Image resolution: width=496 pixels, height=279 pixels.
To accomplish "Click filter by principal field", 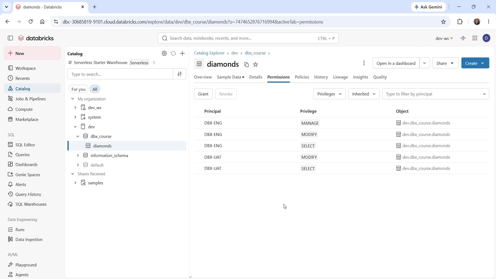I will 436,94.
